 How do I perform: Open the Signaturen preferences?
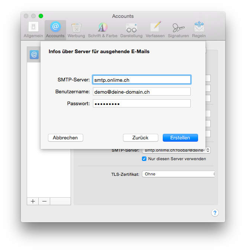178,30
